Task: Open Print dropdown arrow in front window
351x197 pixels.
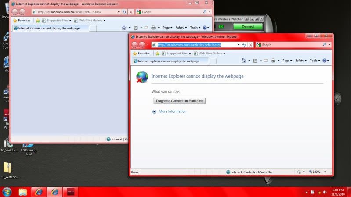Action: pos(279,61)
